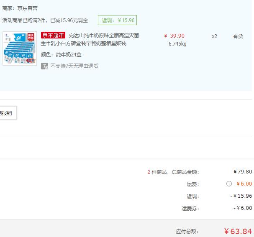
Task: Click the ¥6.00 orange shipping fee
Action: click(244, 184)
